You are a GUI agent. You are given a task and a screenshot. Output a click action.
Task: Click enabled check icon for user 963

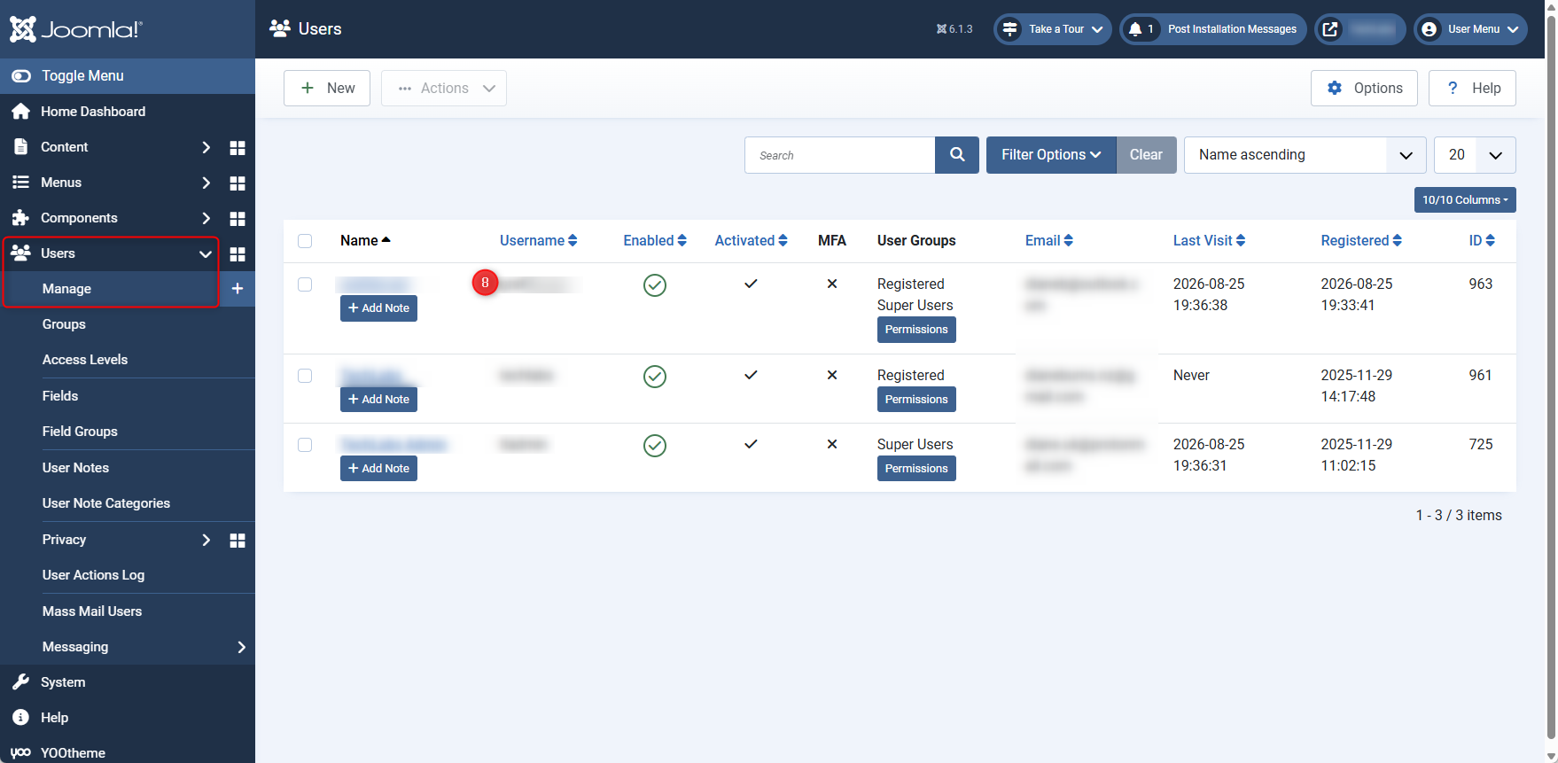pos(655,285)
